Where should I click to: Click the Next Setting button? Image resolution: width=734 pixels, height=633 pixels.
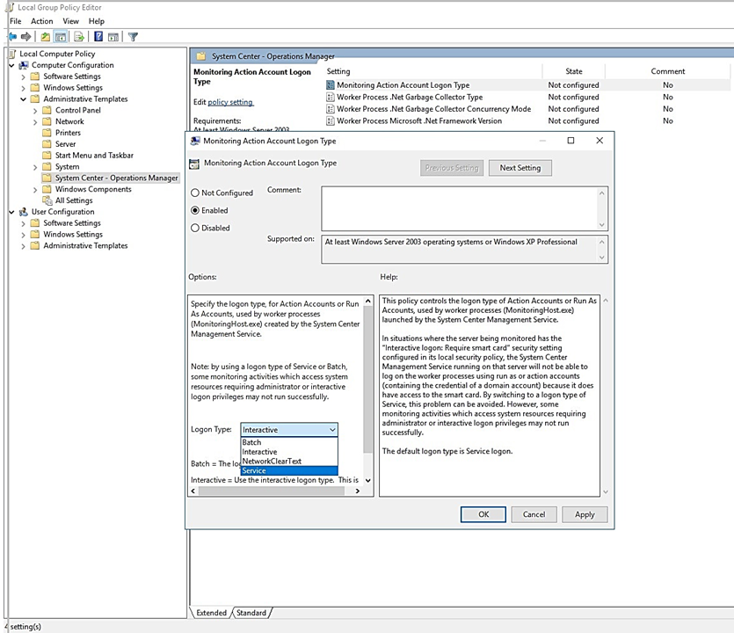click(520, 167)
